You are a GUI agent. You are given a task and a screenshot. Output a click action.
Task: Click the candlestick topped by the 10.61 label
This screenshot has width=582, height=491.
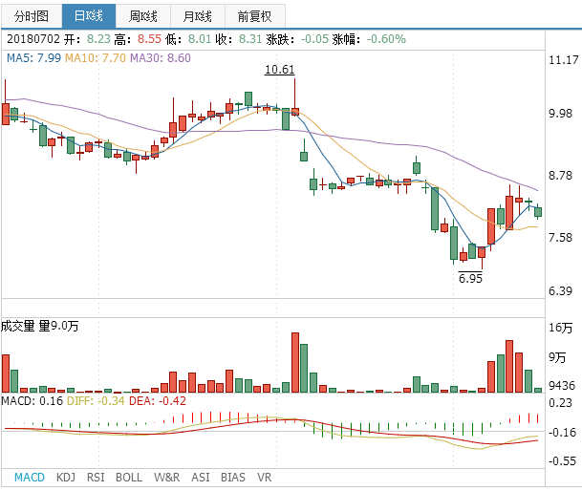click(295, 97)
